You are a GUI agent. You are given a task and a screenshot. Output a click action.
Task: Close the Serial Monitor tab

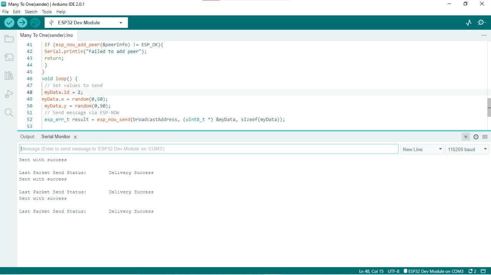pyautogui.click(x=75, y=137)
